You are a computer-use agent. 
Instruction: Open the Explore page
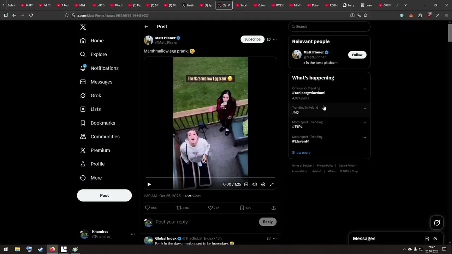point(94,54)
